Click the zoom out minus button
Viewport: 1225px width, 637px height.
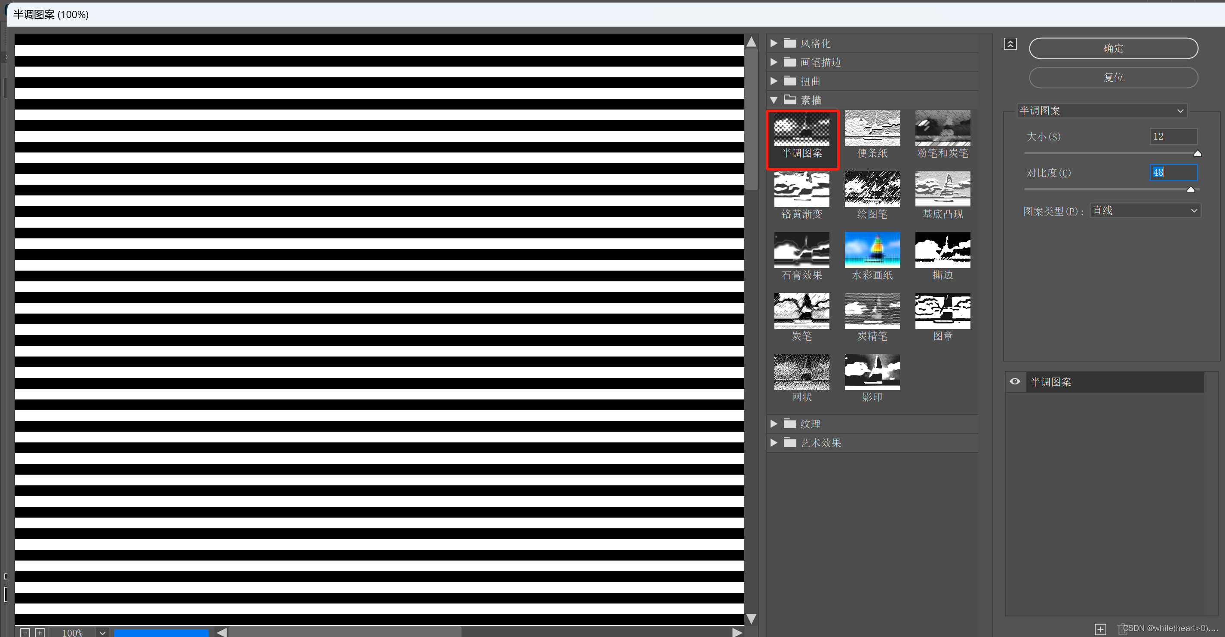click(26, 632)
